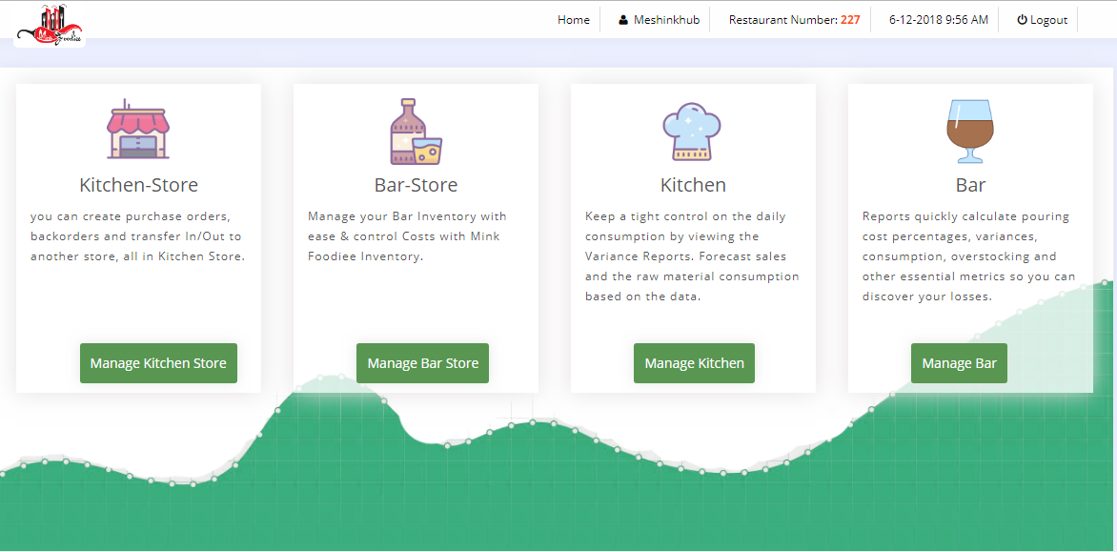This screenshot has width=1117, height=552.
Task: Click the power icon beside Logout
Action: point(1022,20)
